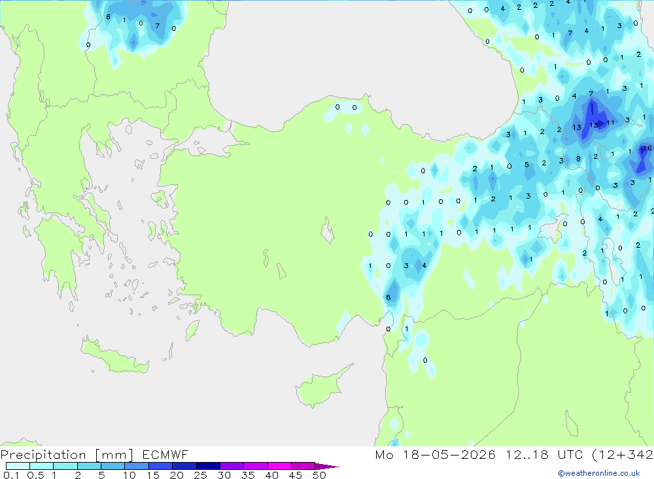Select the '20' legend scale label
Screen dimensions: 654x479
(x=177, y=475)
